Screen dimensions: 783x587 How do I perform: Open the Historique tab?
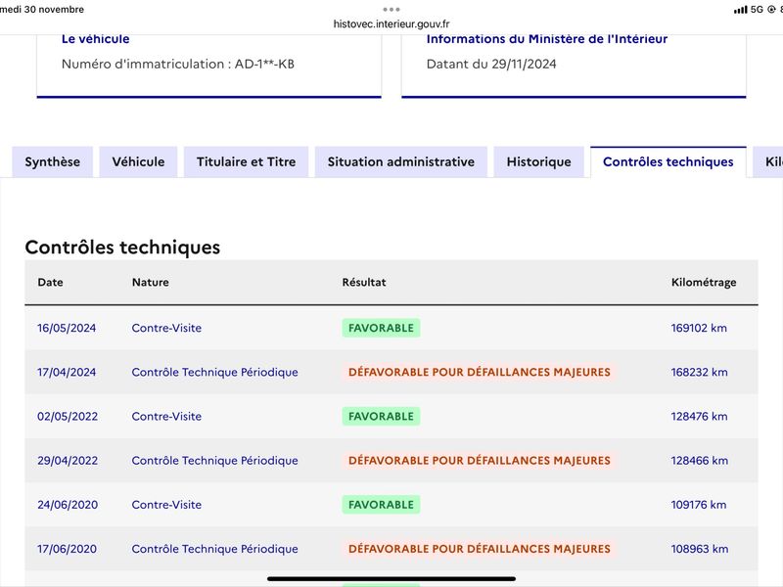(x=539, y=161)
